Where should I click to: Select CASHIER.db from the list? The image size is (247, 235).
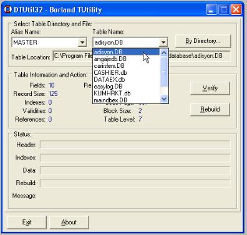point(127,73)
